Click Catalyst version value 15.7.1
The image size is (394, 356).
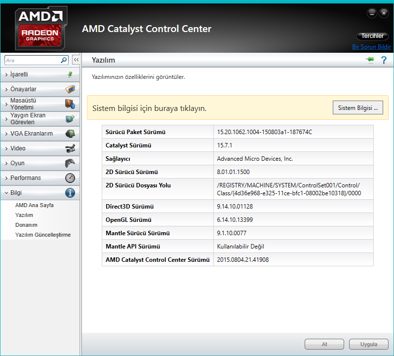click(225, 145)
